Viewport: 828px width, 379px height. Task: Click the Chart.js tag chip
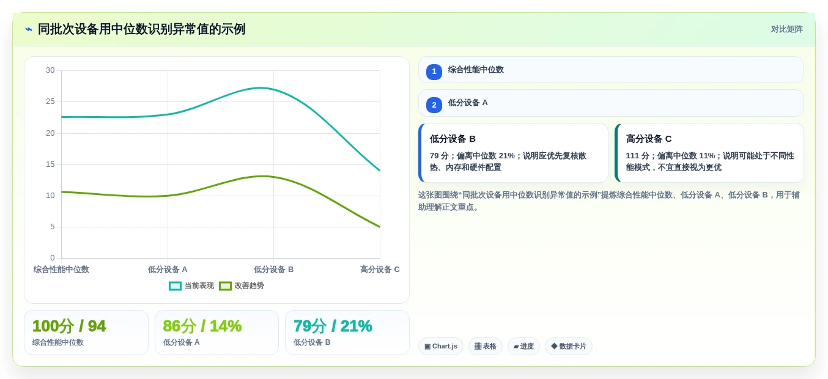441,346
